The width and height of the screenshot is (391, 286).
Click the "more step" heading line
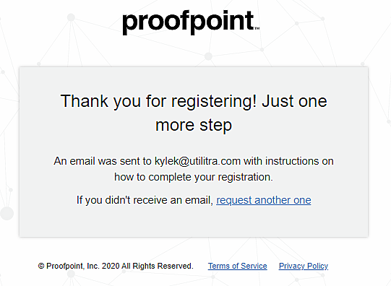click(x=194, y=125)
